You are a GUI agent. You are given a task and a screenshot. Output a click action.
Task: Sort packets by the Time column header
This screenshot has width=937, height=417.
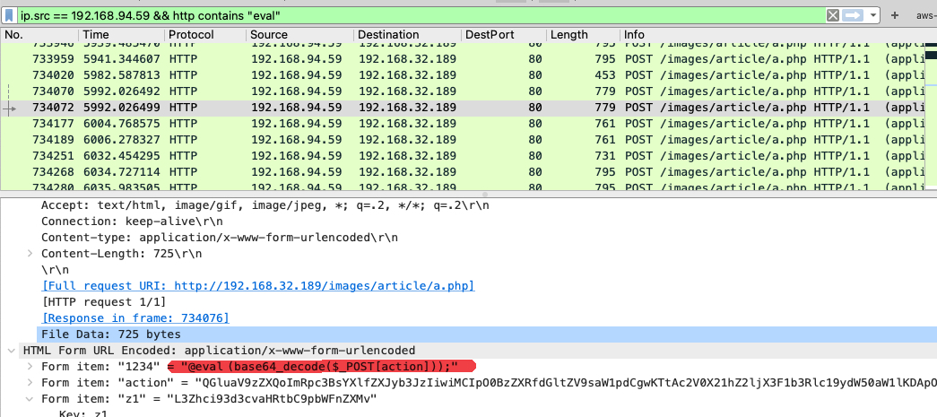click(x=95, y=35)
